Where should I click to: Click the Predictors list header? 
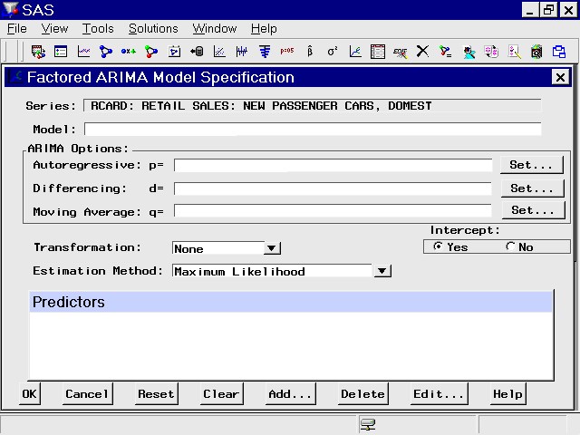tap(291, 302)
